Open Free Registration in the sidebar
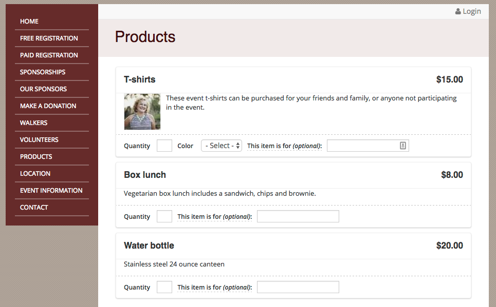The width and height of the screenshot is (496, 307). pyautogui.click(x=49, y=38)
